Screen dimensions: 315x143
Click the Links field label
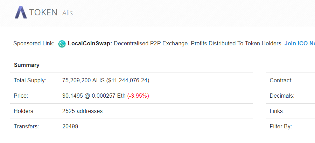[277, 111]
